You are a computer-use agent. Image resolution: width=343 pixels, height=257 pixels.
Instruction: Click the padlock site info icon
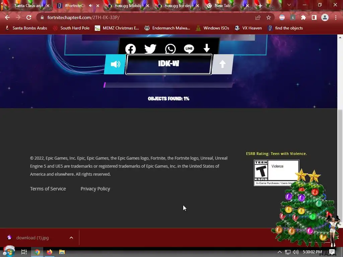pos(42,17)
